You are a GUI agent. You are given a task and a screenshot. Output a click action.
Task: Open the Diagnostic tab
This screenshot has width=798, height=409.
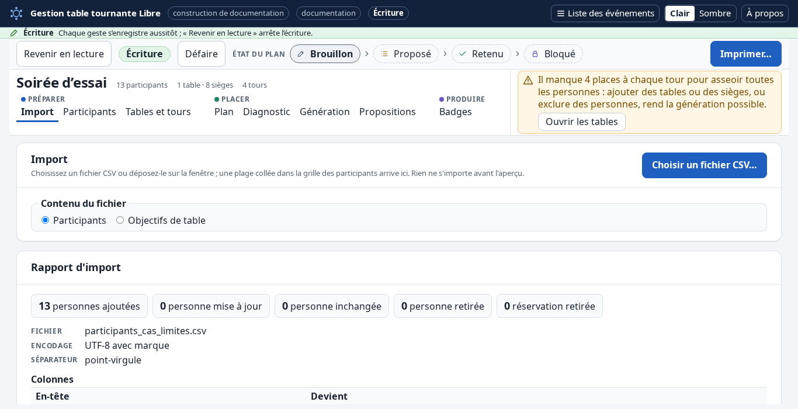click(266, 112)
